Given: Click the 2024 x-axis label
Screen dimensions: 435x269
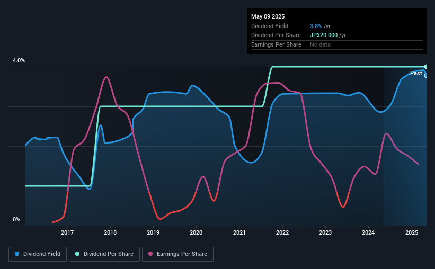Looking at the screenshot, I should point(368,232).
